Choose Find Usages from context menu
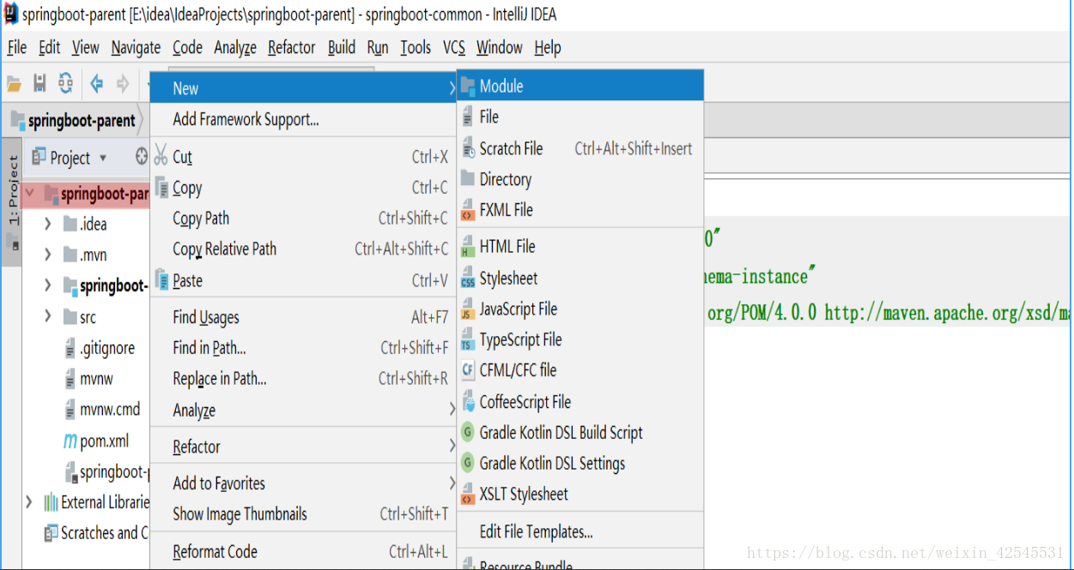This screenshot has width=1074, height=570. click(x=303, y=317)
